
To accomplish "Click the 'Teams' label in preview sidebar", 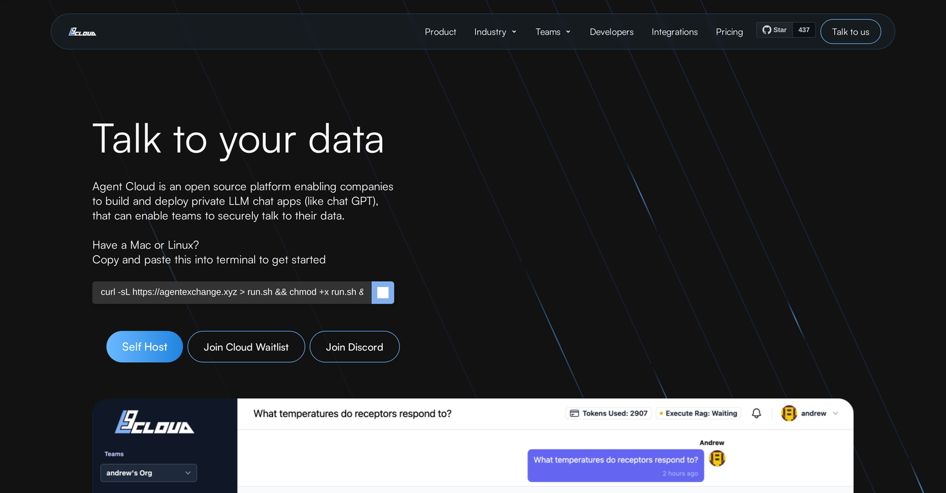I will [x=114, y=454].
